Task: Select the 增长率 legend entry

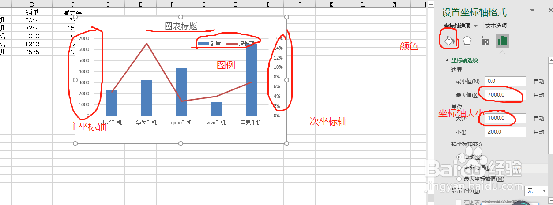Action: tap(241, 44)
